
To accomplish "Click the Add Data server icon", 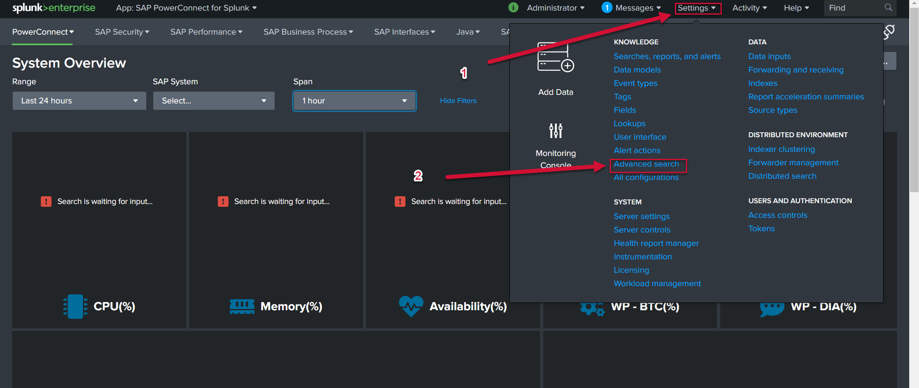I will (555, 57).
